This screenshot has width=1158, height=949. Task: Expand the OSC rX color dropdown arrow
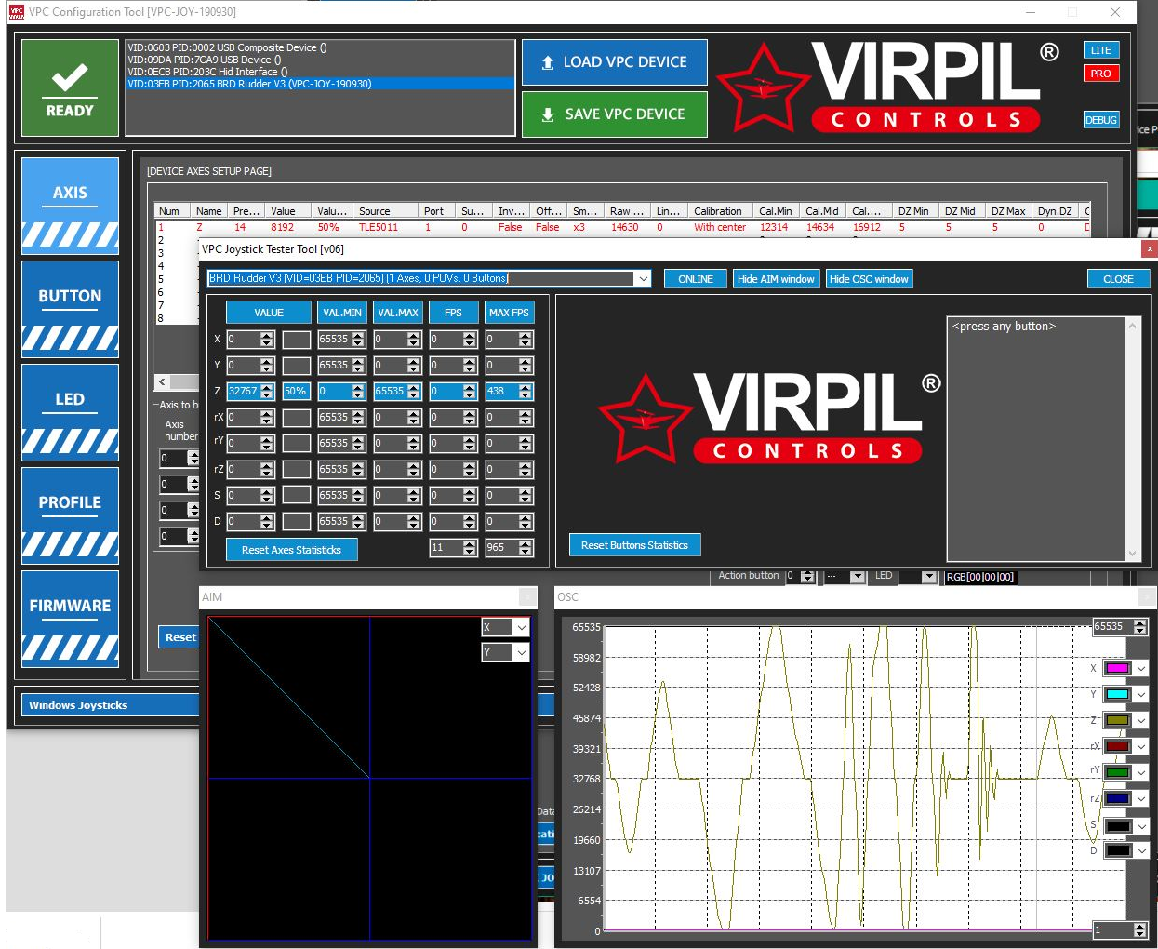coord(1141,746)
